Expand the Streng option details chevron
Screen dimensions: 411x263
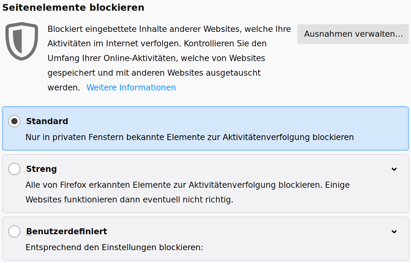pyautogui.click(x=394, y=169)
